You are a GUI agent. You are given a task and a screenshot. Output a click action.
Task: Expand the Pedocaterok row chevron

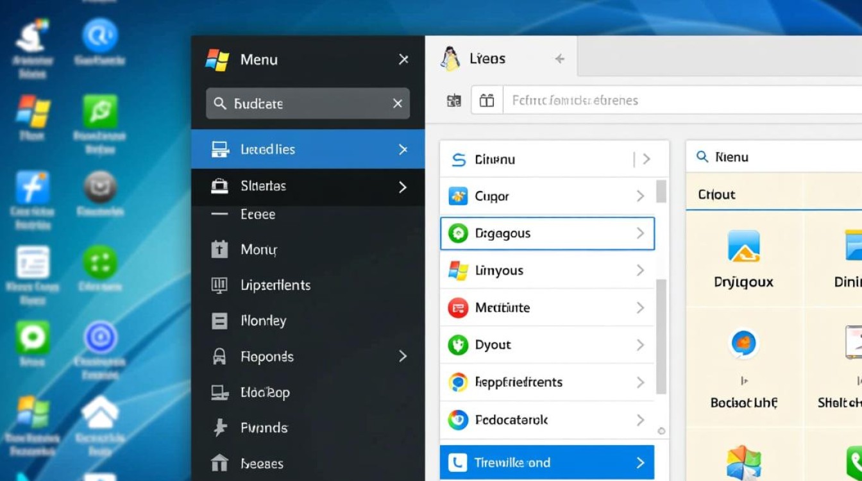[x=640, y=420]
